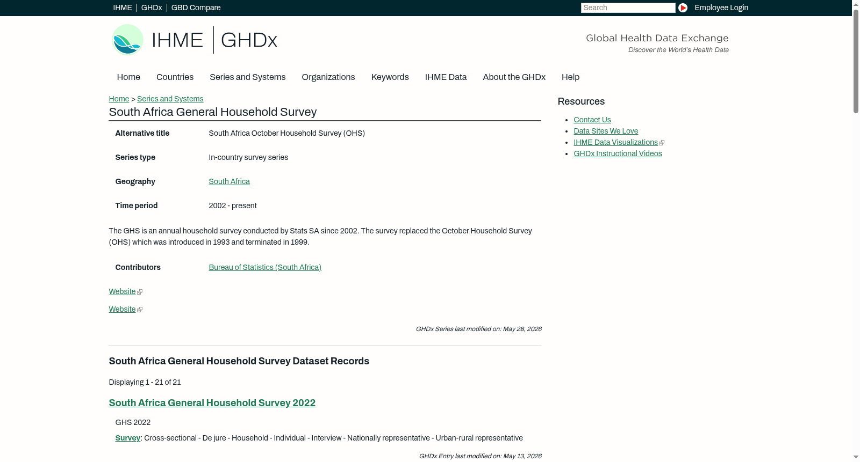Screen dimensions: 860x462
Task: Click the text 'In-country survey series'
Action: coord(248,157)
